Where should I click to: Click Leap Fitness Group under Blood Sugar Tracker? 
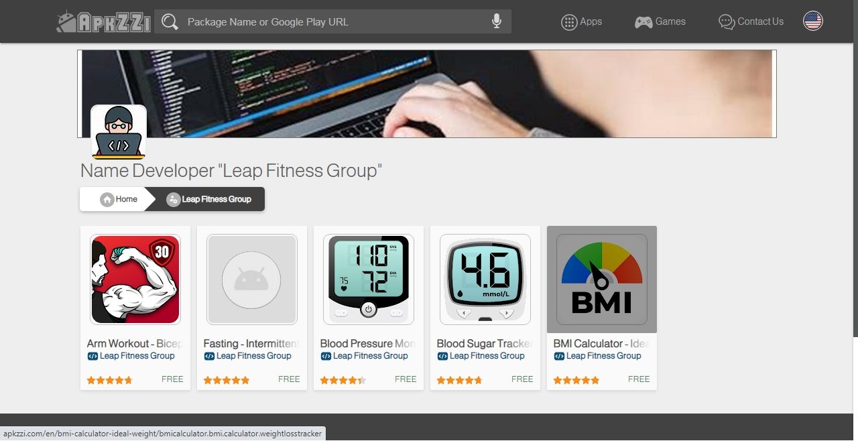click(x=481, y=356)
